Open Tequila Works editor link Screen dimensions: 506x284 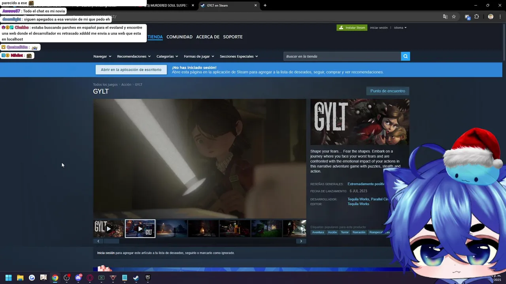(358, 204)
